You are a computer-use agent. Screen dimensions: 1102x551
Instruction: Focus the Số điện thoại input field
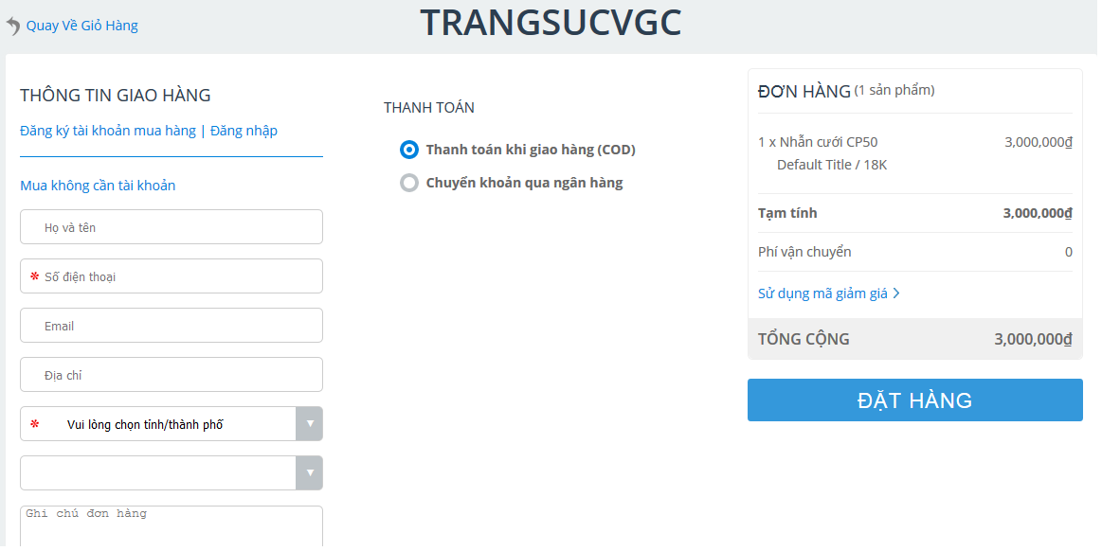172,275
